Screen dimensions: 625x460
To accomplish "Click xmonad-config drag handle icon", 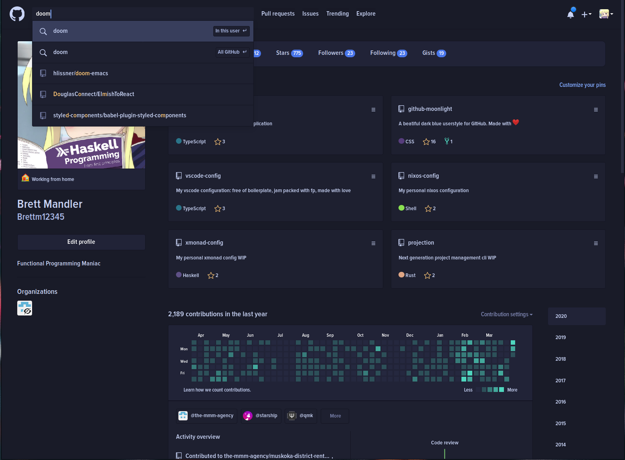I will click(x=373, y=243).
